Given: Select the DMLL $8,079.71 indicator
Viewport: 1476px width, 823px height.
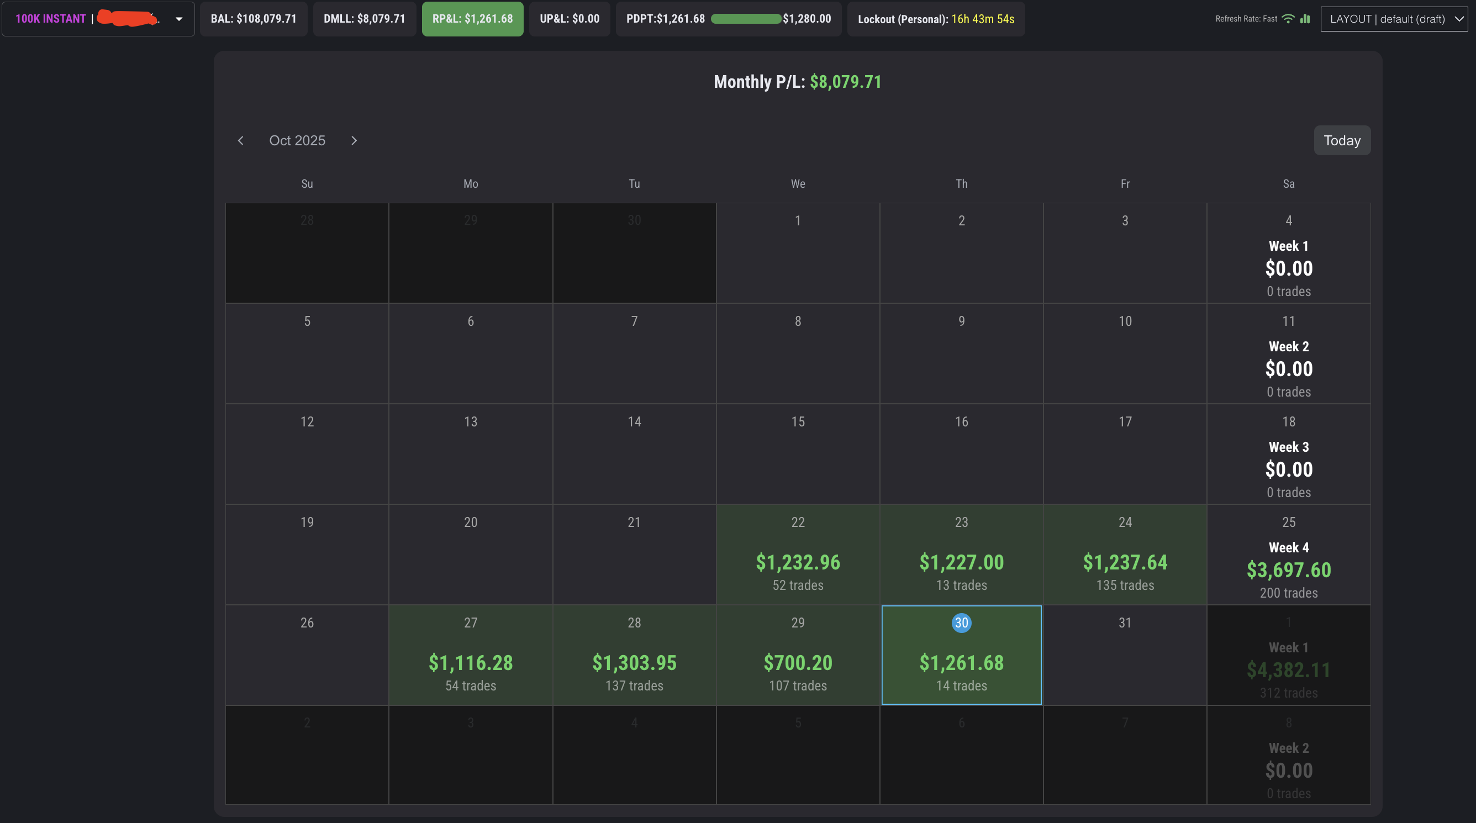Looking at the screenshot, I should coord(364,19).
